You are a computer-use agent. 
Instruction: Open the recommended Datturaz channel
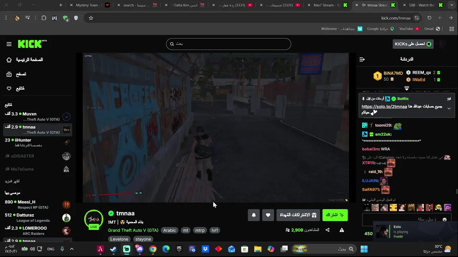(x=38, y=218)
